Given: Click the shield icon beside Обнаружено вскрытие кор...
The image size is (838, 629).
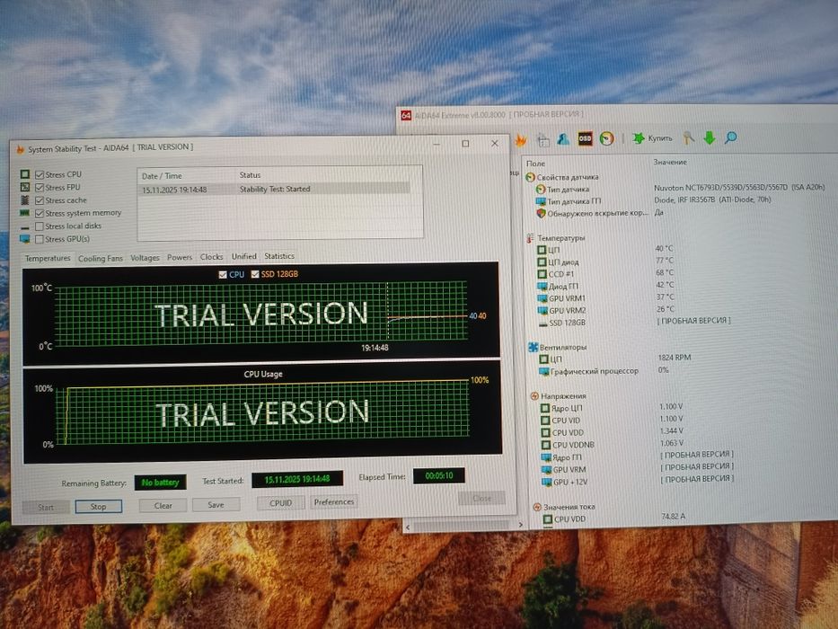Looking at the screenshot, I should click(x=541, y=214).
